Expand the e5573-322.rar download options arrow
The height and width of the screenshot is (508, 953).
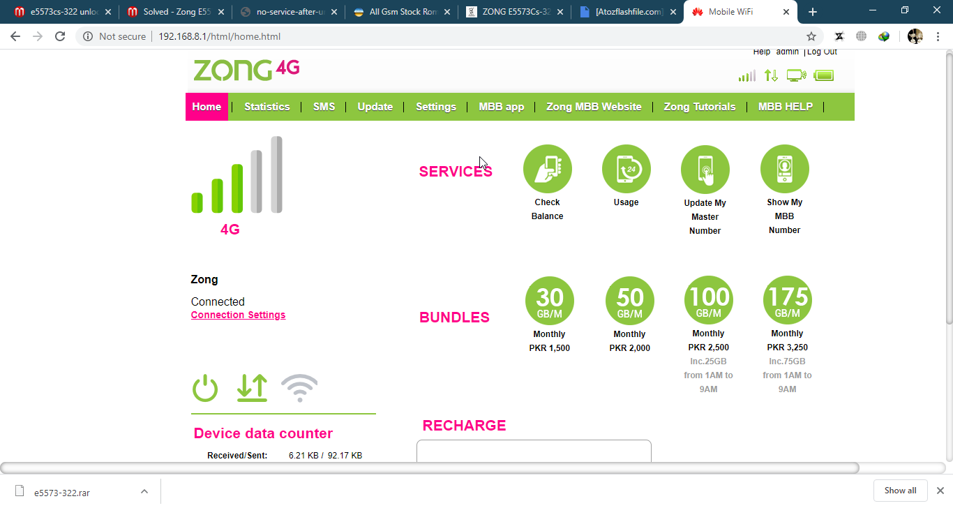pyautogui.click(x=144, y=491)
